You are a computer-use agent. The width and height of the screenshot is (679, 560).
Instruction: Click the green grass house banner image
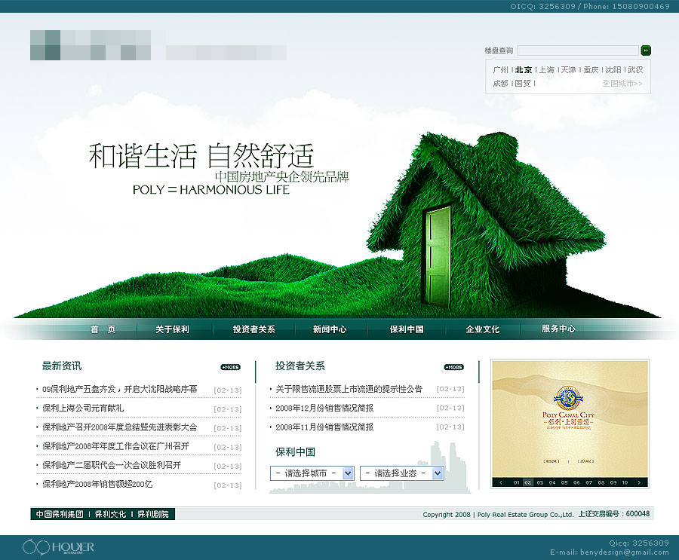click(x=485, y=221)
